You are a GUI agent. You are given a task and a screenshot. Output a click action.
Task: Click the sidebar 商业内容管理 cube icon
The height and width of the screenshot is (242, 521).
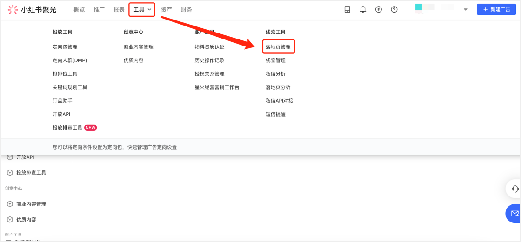tap(10, 204)
